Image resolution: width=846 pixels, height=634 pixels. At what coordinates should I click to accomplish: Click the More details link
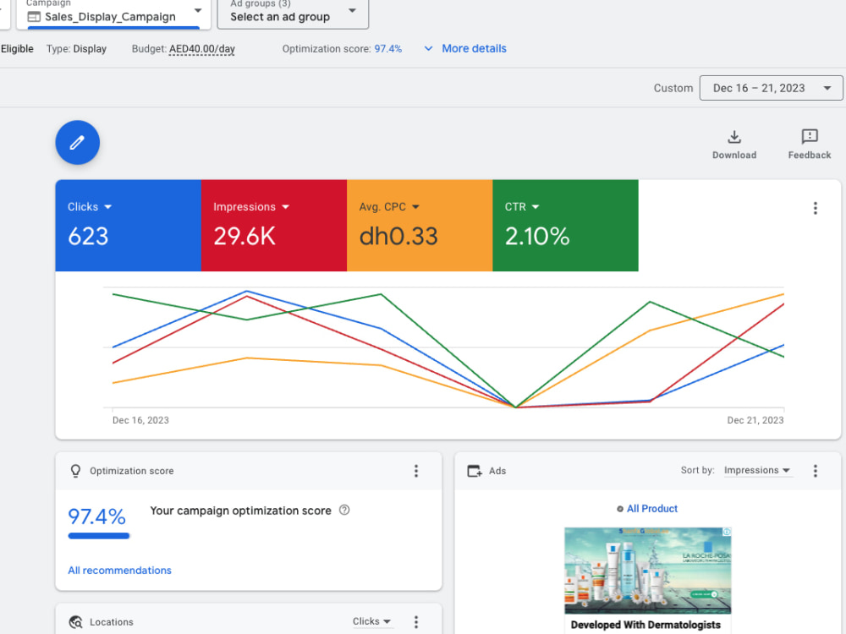coord(475,48)
